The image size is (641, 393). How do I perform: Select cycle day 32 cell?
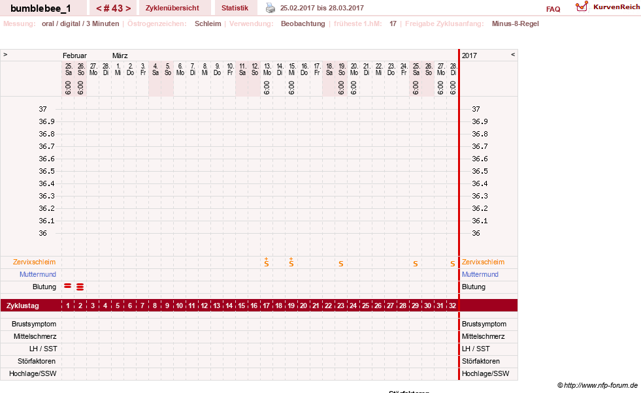[453, 306]
